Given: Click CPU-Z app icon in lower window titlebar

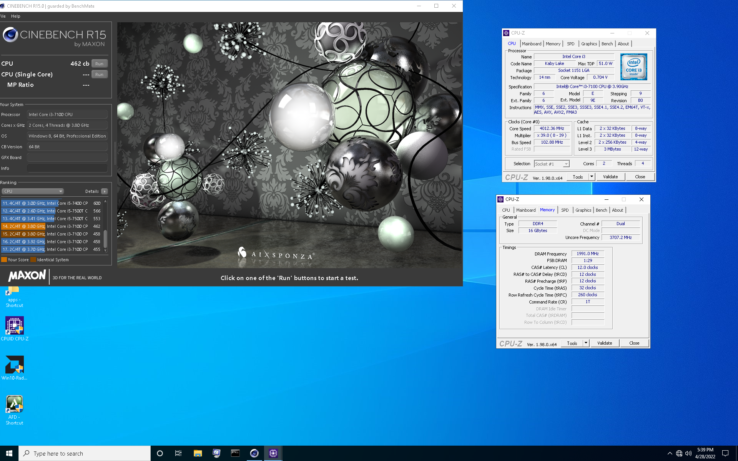Looking at the screenshot, I should [500, 199].
